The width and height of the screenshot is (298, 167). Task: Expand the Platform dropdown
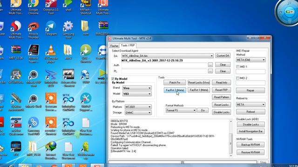138,107
